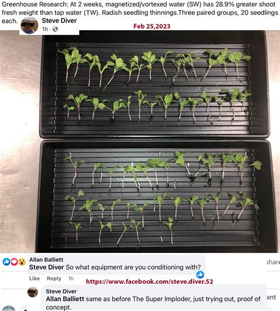Screen dimensions: 280x311
Task: Click Steve Diver's avatar beside his reply
Action: (32, 292)
